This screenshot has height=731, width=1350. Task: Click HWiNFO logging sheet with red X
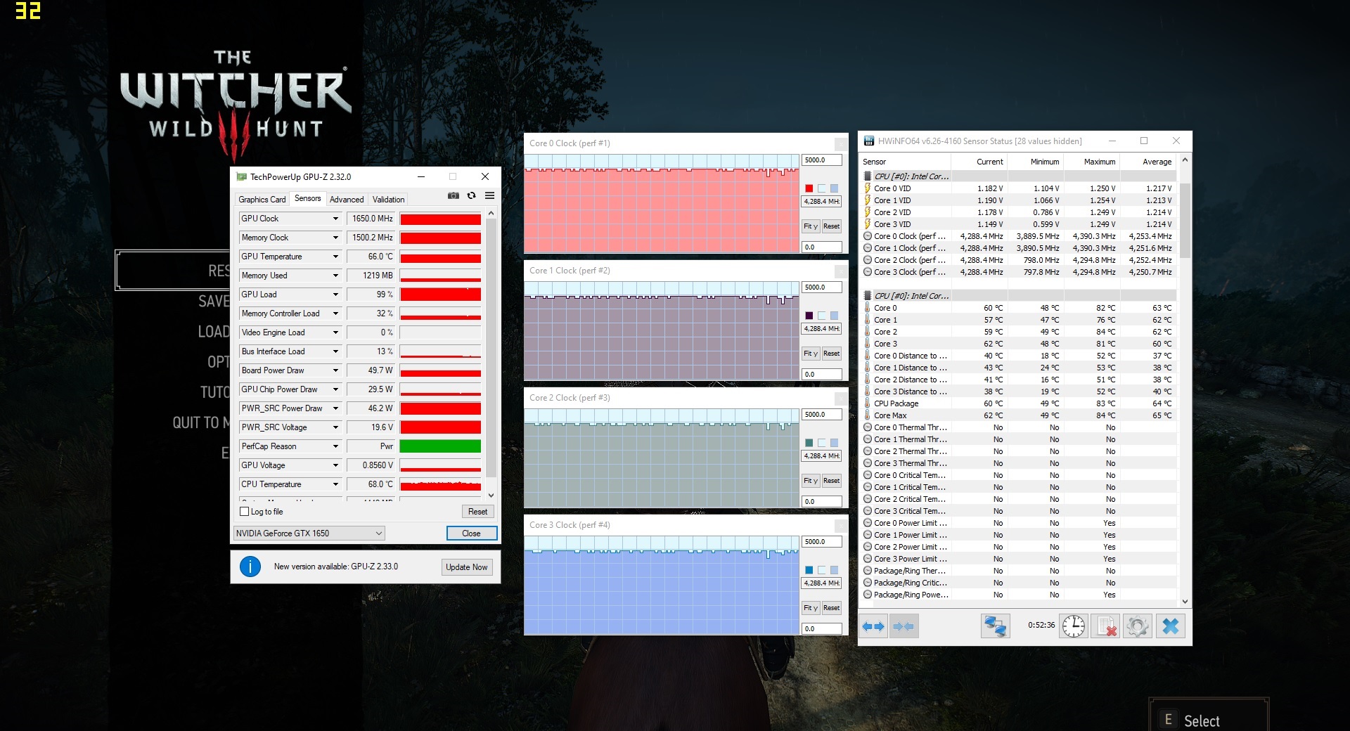(1105, 626)
